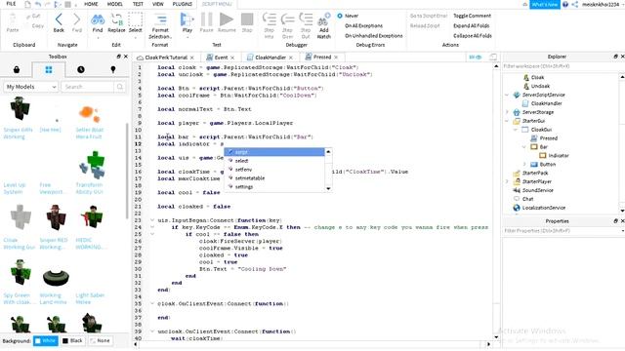Apply Format Selection

[x=160, y=25]
